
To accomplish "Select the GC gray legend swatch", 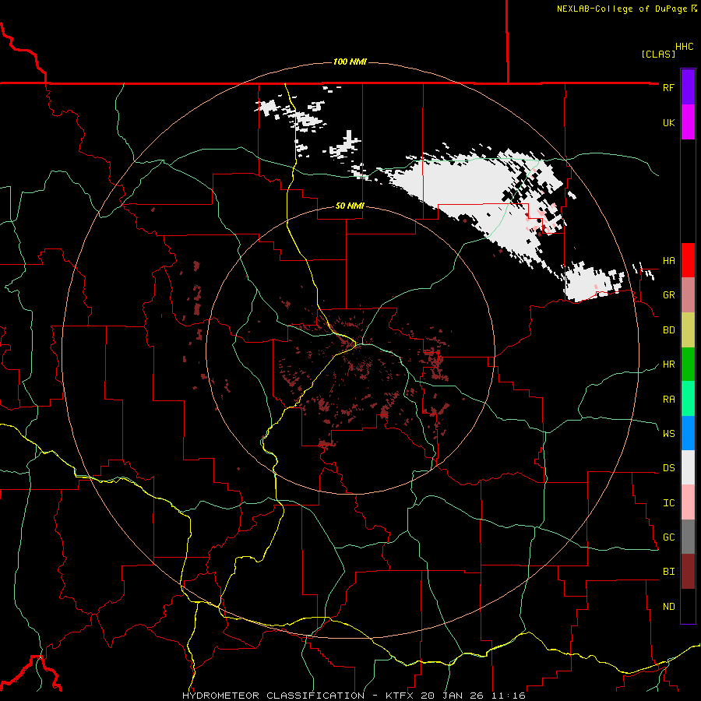I will (x=688, y=537).
